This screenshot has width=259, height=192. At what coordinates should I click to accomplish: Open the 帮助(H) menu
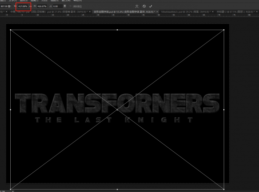(x=78, y=1)
